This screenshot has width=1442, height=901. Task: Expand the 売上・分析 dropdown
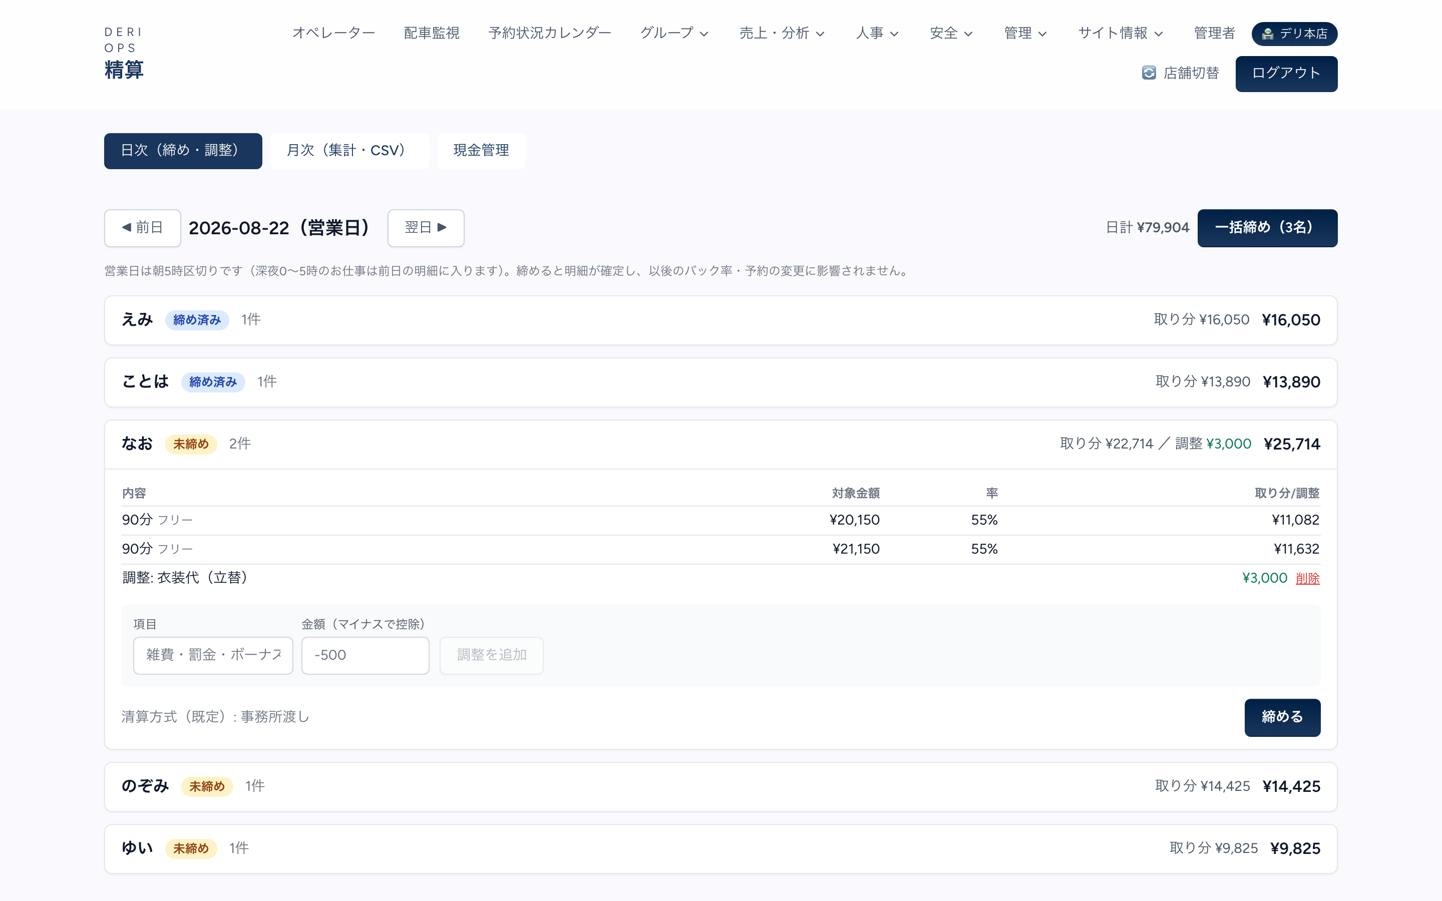(782, 33)
